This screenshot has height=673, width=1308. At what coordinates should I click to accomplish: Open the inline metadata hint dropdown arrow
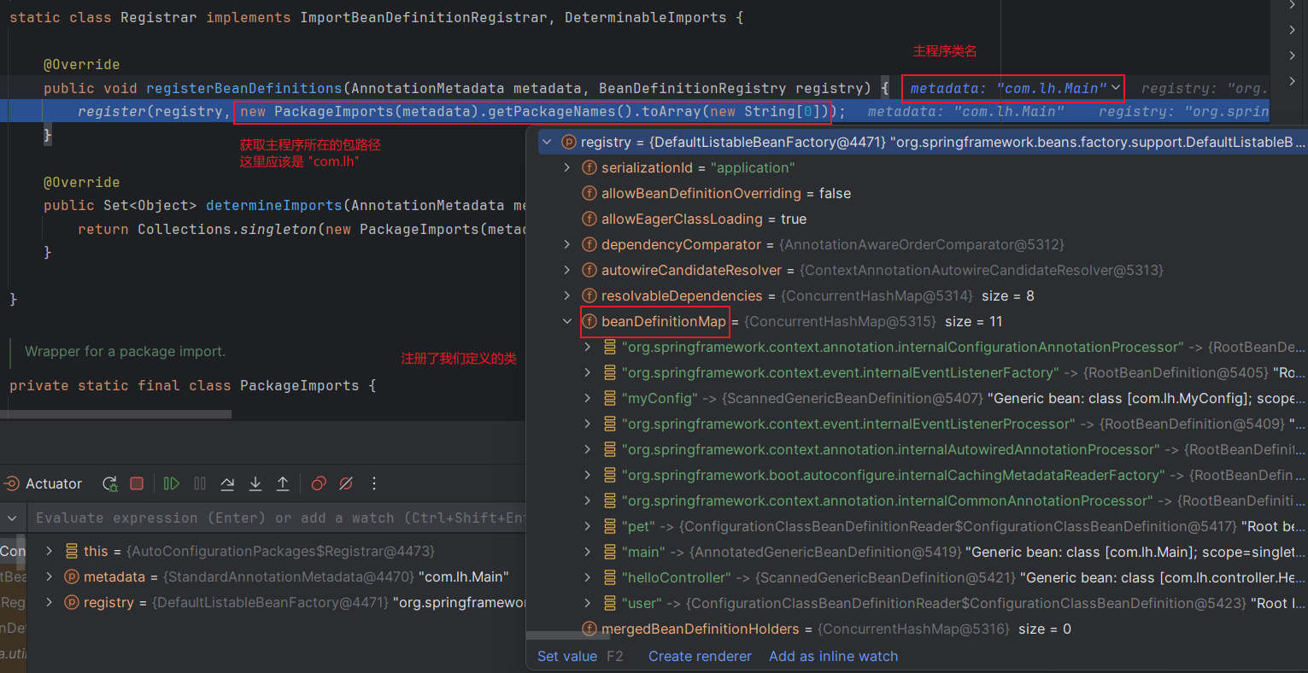[x=1116, y=88]
